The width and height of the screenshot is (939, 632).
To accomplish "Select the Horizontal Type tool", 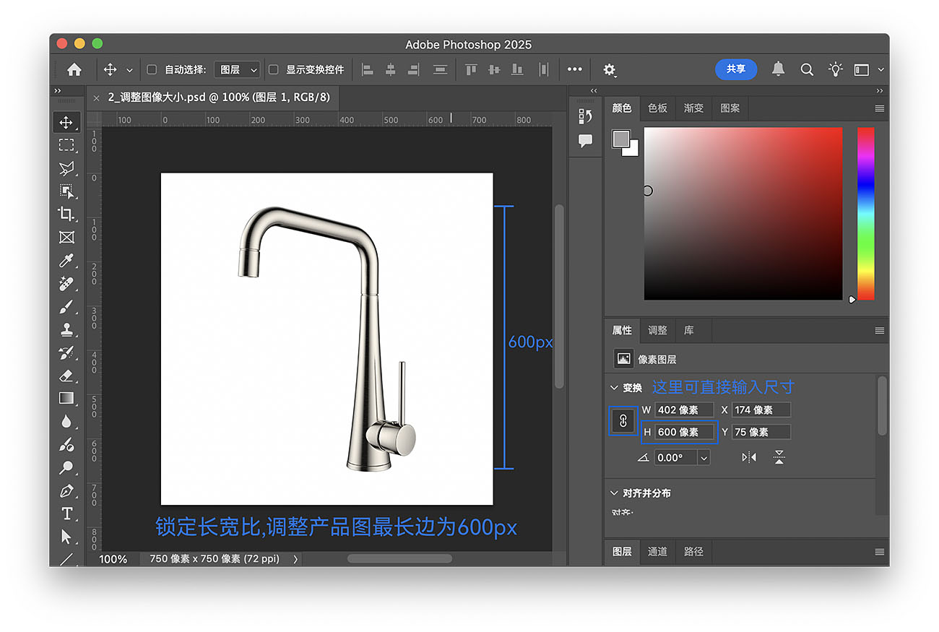I will [x=66, y=514].
